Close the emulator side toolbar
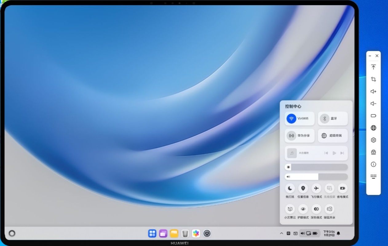This screenshot has width=388, height=246. pyautogui.click(x=377, y=56)
